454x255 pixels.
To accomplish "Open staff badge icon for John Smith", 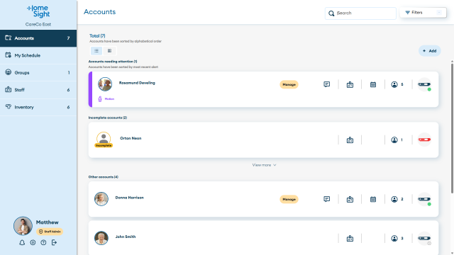I will coord(350,239).
